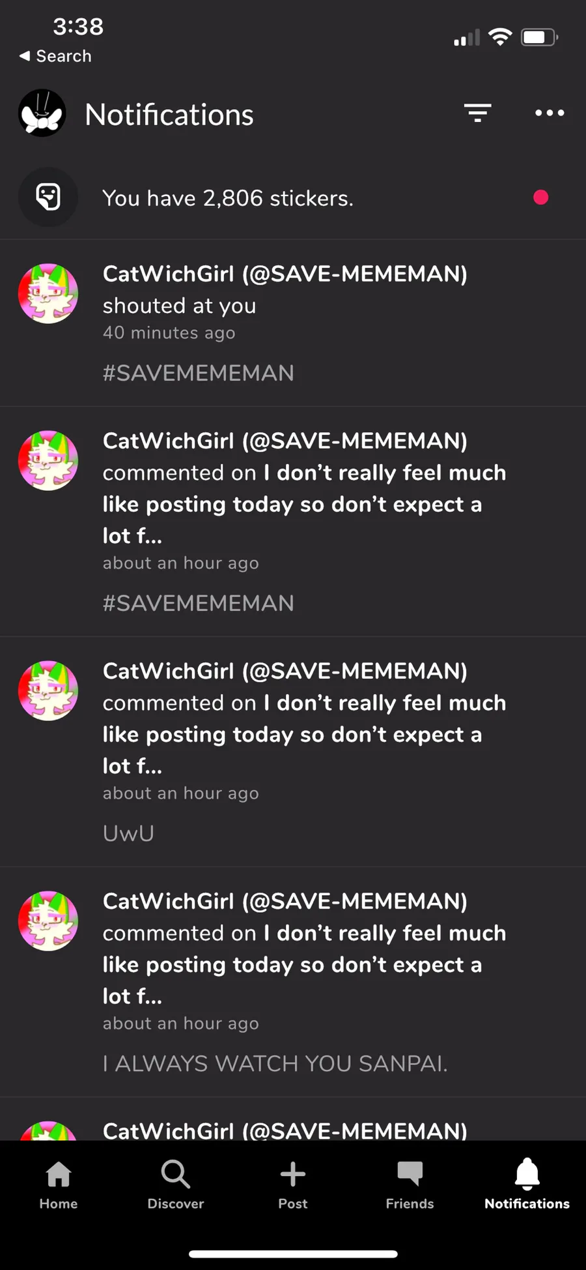Image resolution: width=586 pixels, height=1270 pixels.
Task: Tap CatWichGirl avatar on SANPAI comment
Action: coord(48,921)
